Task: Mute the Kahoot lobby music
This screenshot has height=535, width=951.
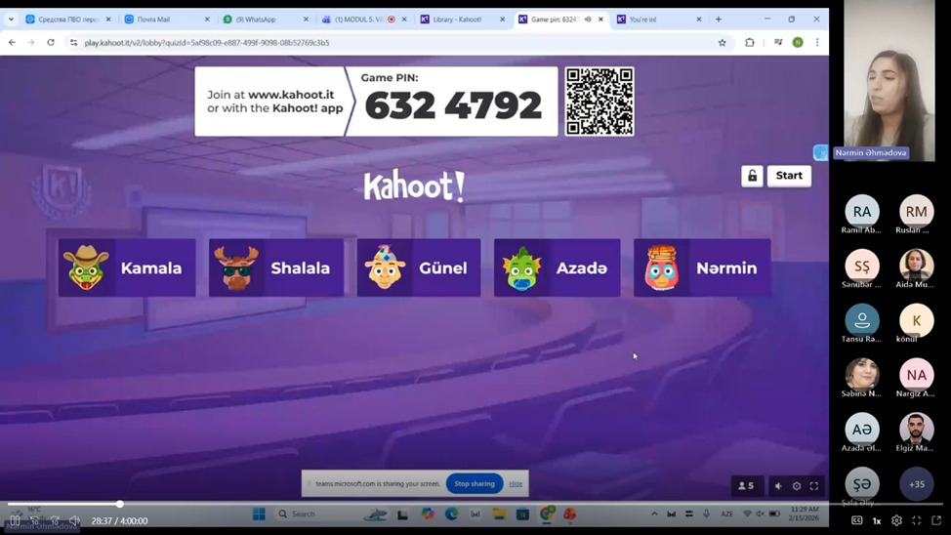Action: click(x=778, y=486)
